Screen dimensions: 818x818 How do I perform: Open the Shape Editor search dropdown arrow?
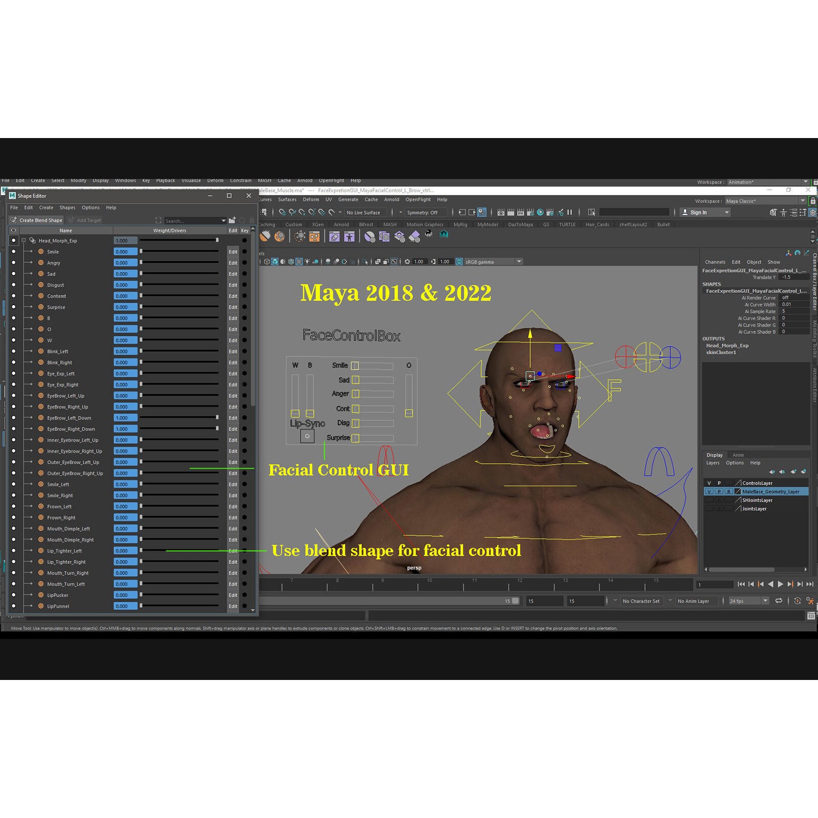click(x=223, y=221)
